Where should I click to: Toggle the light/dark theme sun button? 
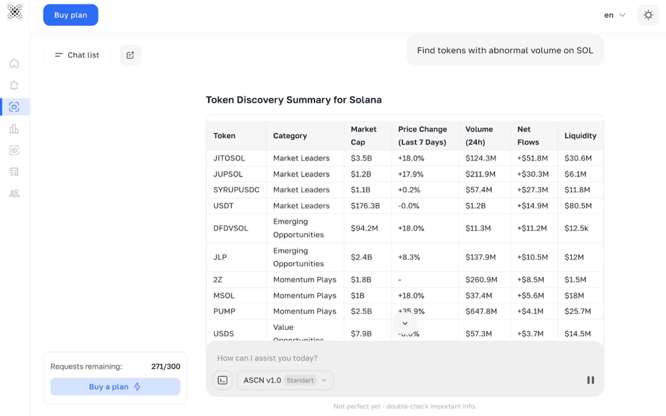click(648, 15)
